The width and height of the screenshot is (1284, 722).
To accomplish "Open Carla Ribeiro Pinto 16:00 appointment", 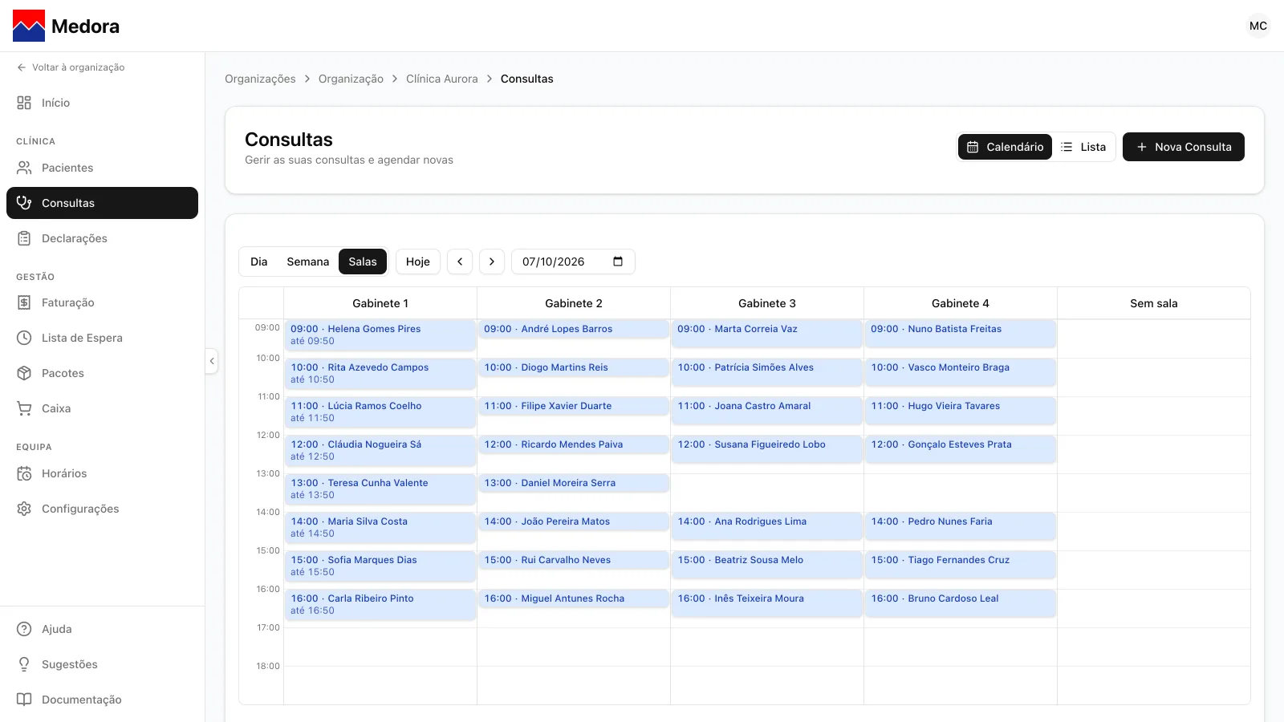I will pyautogui.click(x=380, y=605).
